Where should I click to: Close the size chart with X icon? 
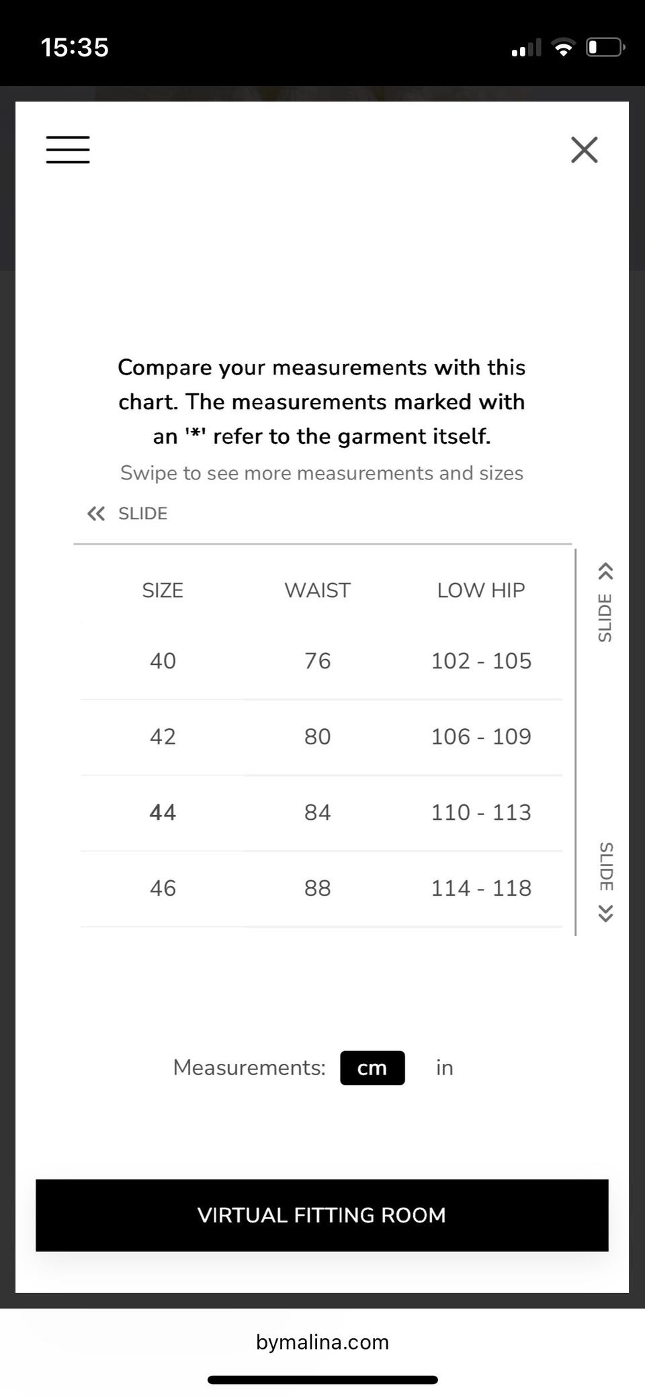pos(585,150)
